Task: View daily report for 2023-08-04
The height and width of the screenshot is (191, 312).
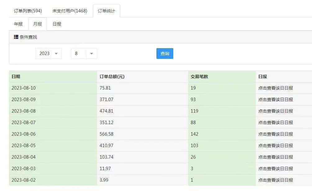Action: [x=276, y=157]
